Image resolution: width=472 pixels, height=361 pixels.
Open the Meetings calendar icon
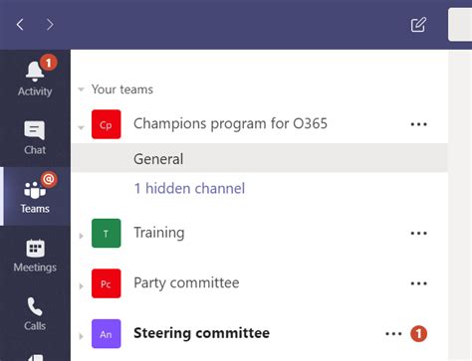(x=35, y=249)
